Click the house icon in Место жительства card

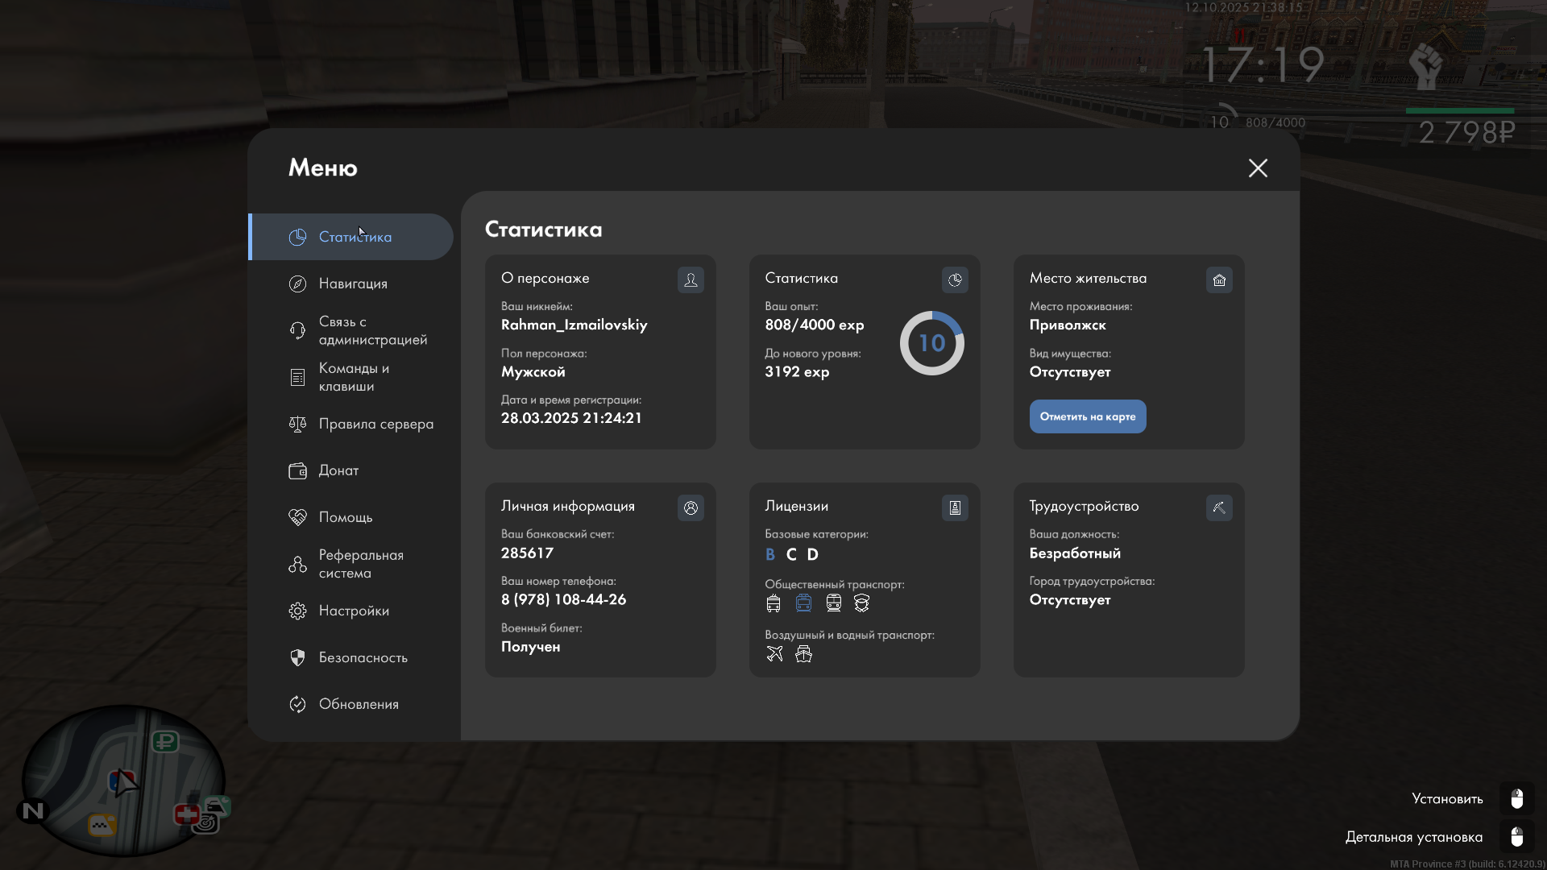point(1219,280)
